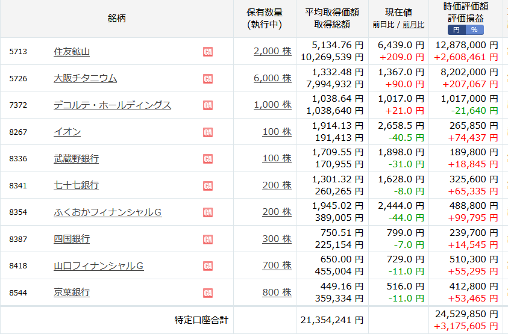
Task: Click the CA icon for 四国銀行
Action: [x=208, y=240]
